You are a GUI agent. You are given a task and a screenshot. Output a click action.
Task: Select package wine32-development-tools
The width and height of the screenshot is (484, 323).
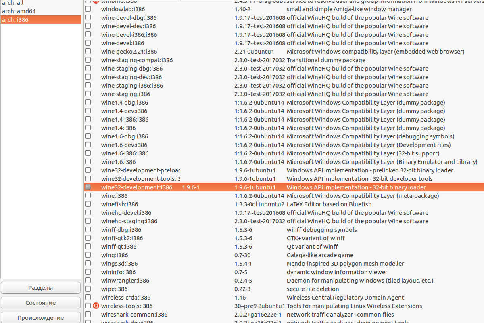point(141,178)
